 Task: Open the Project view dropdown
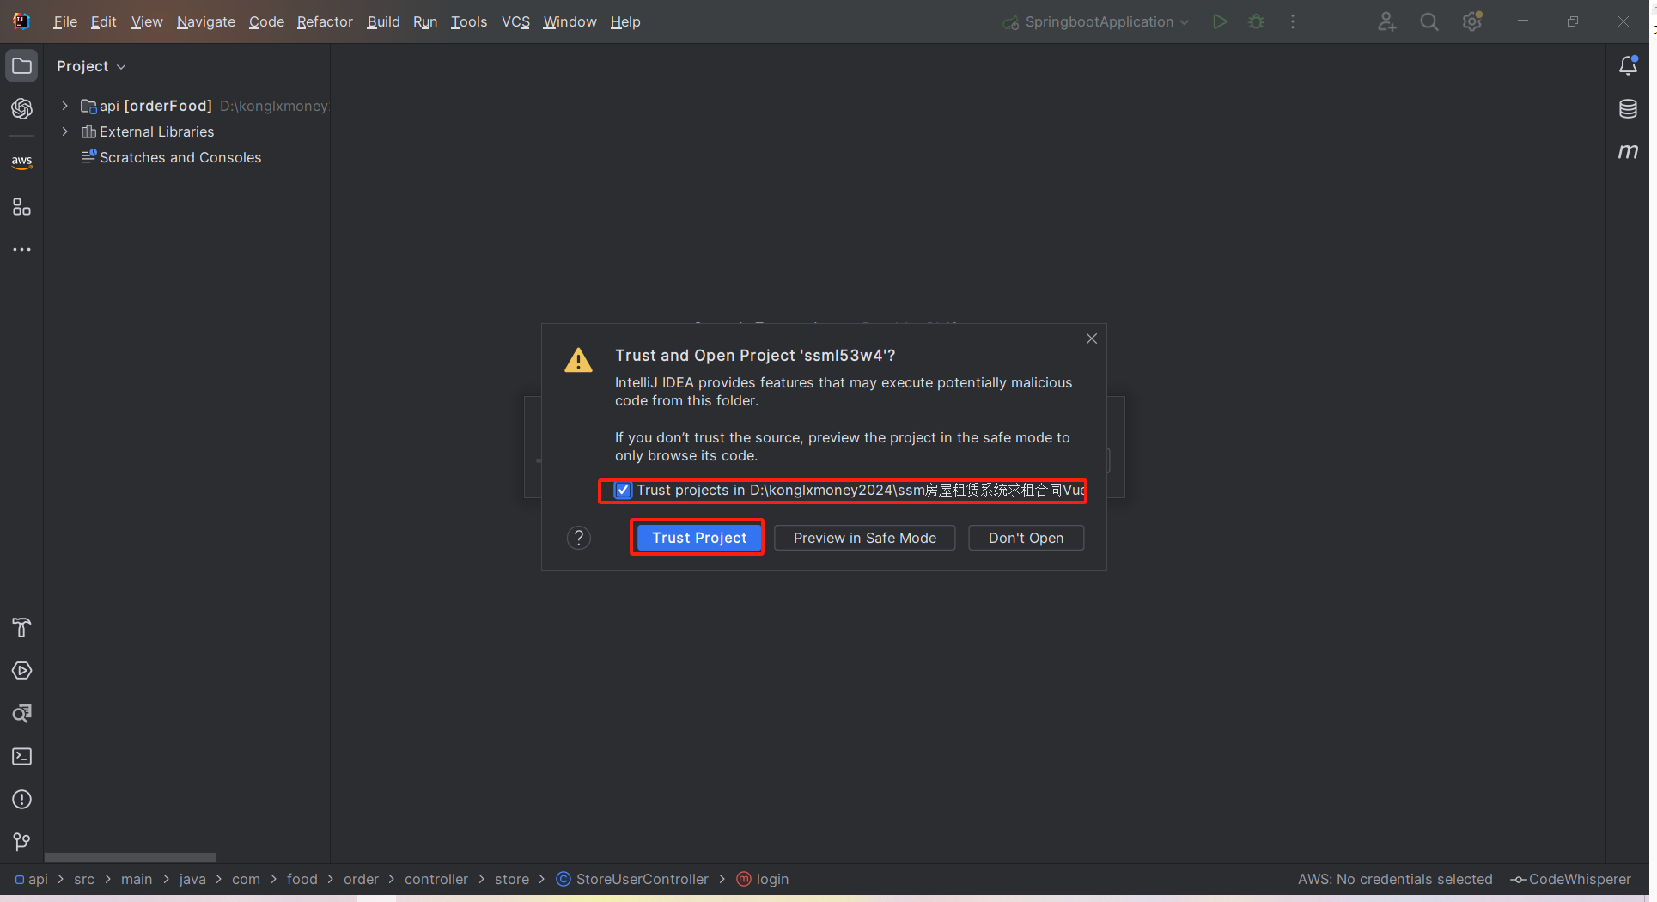click(x=91, y=66)
